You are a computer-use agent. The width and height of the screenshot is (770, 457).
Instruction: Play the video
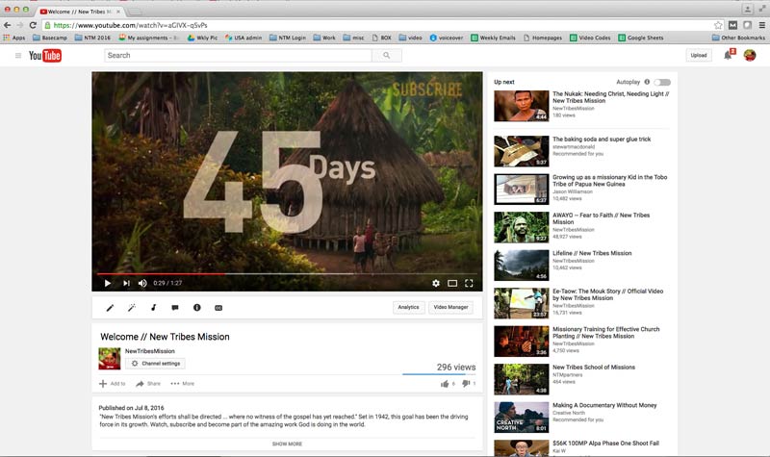click(x=108, y=283)
